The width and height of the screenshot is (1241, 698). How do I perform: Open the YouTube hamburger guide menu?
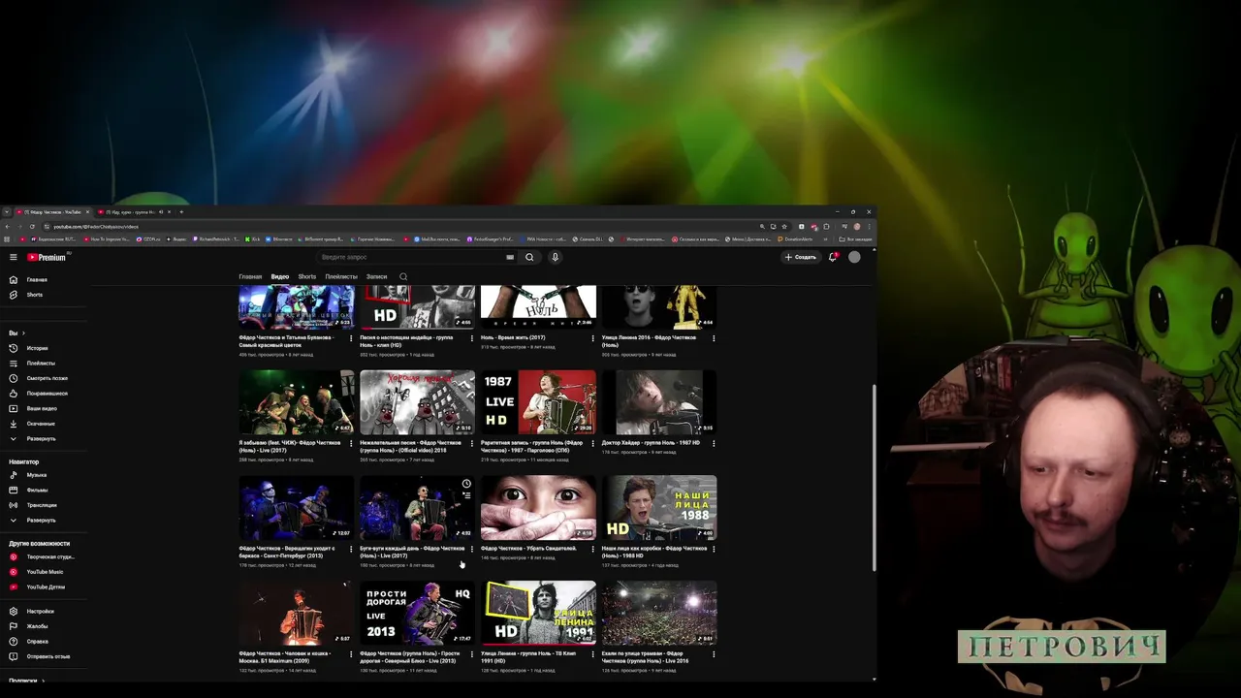coord(13,257)
